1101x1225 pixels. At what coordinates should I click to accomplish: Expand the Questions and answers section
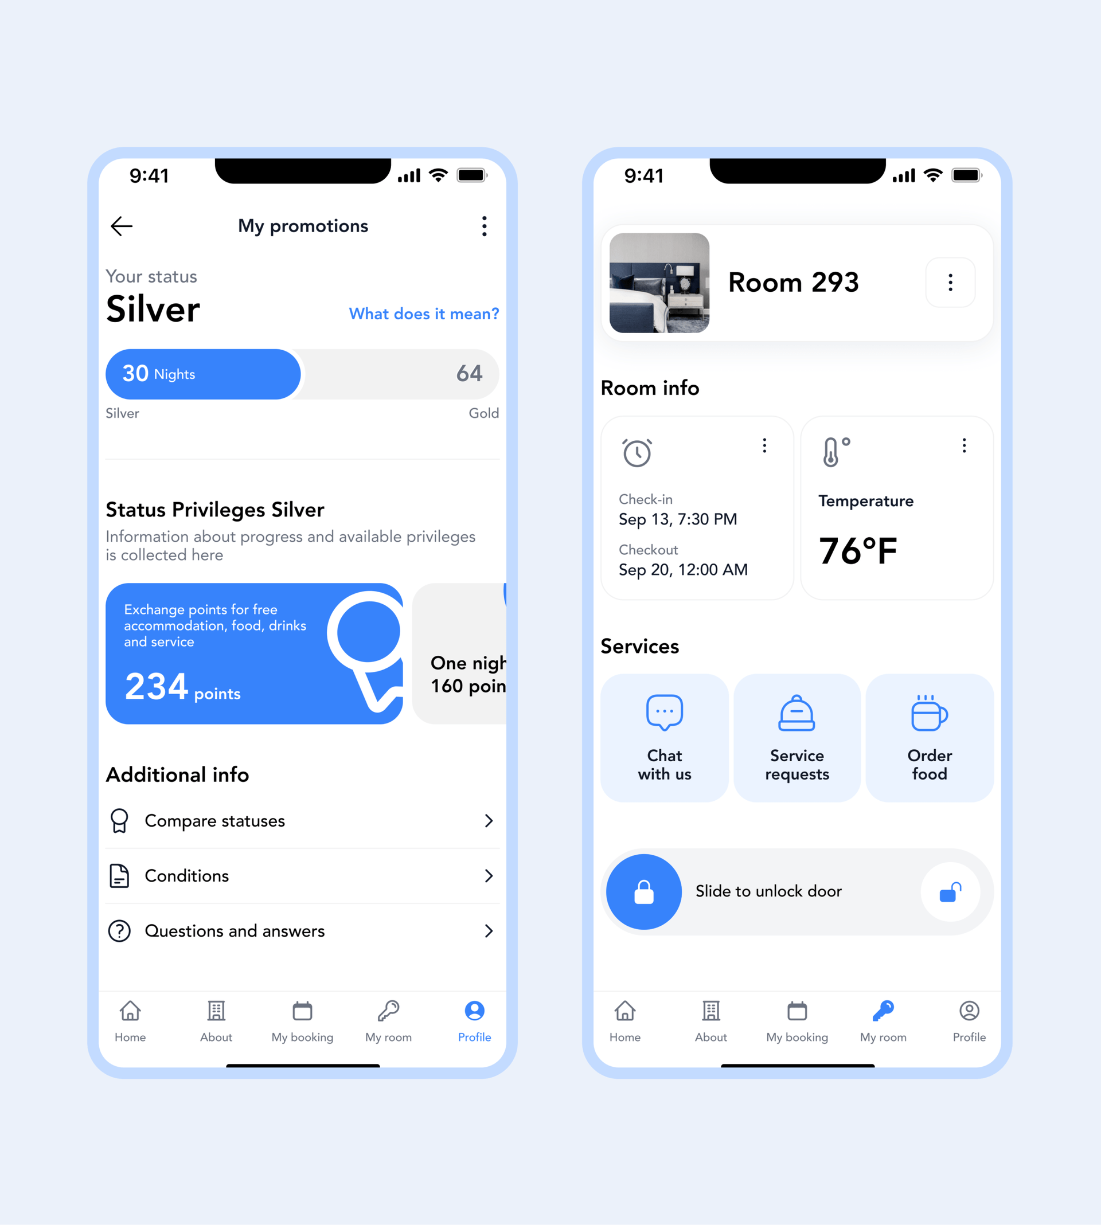tap(302, 931)
